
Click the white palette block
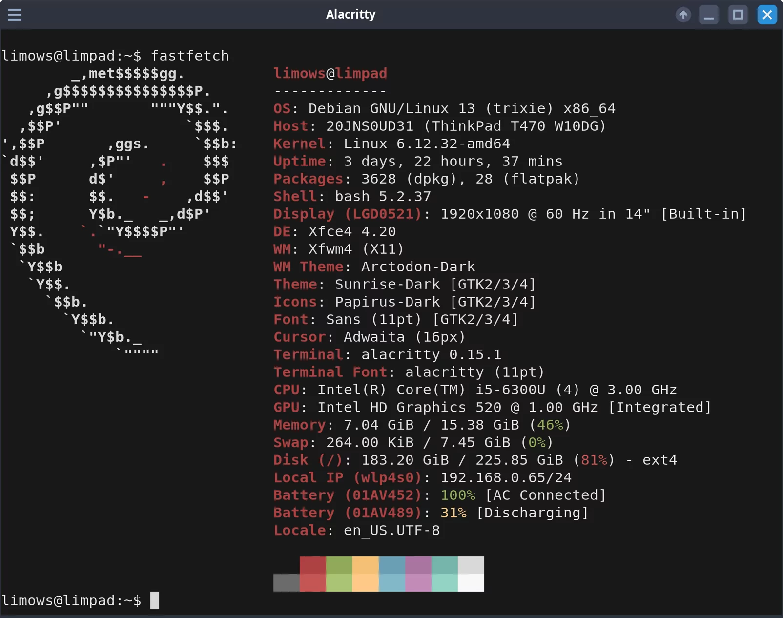coord(471,574)
